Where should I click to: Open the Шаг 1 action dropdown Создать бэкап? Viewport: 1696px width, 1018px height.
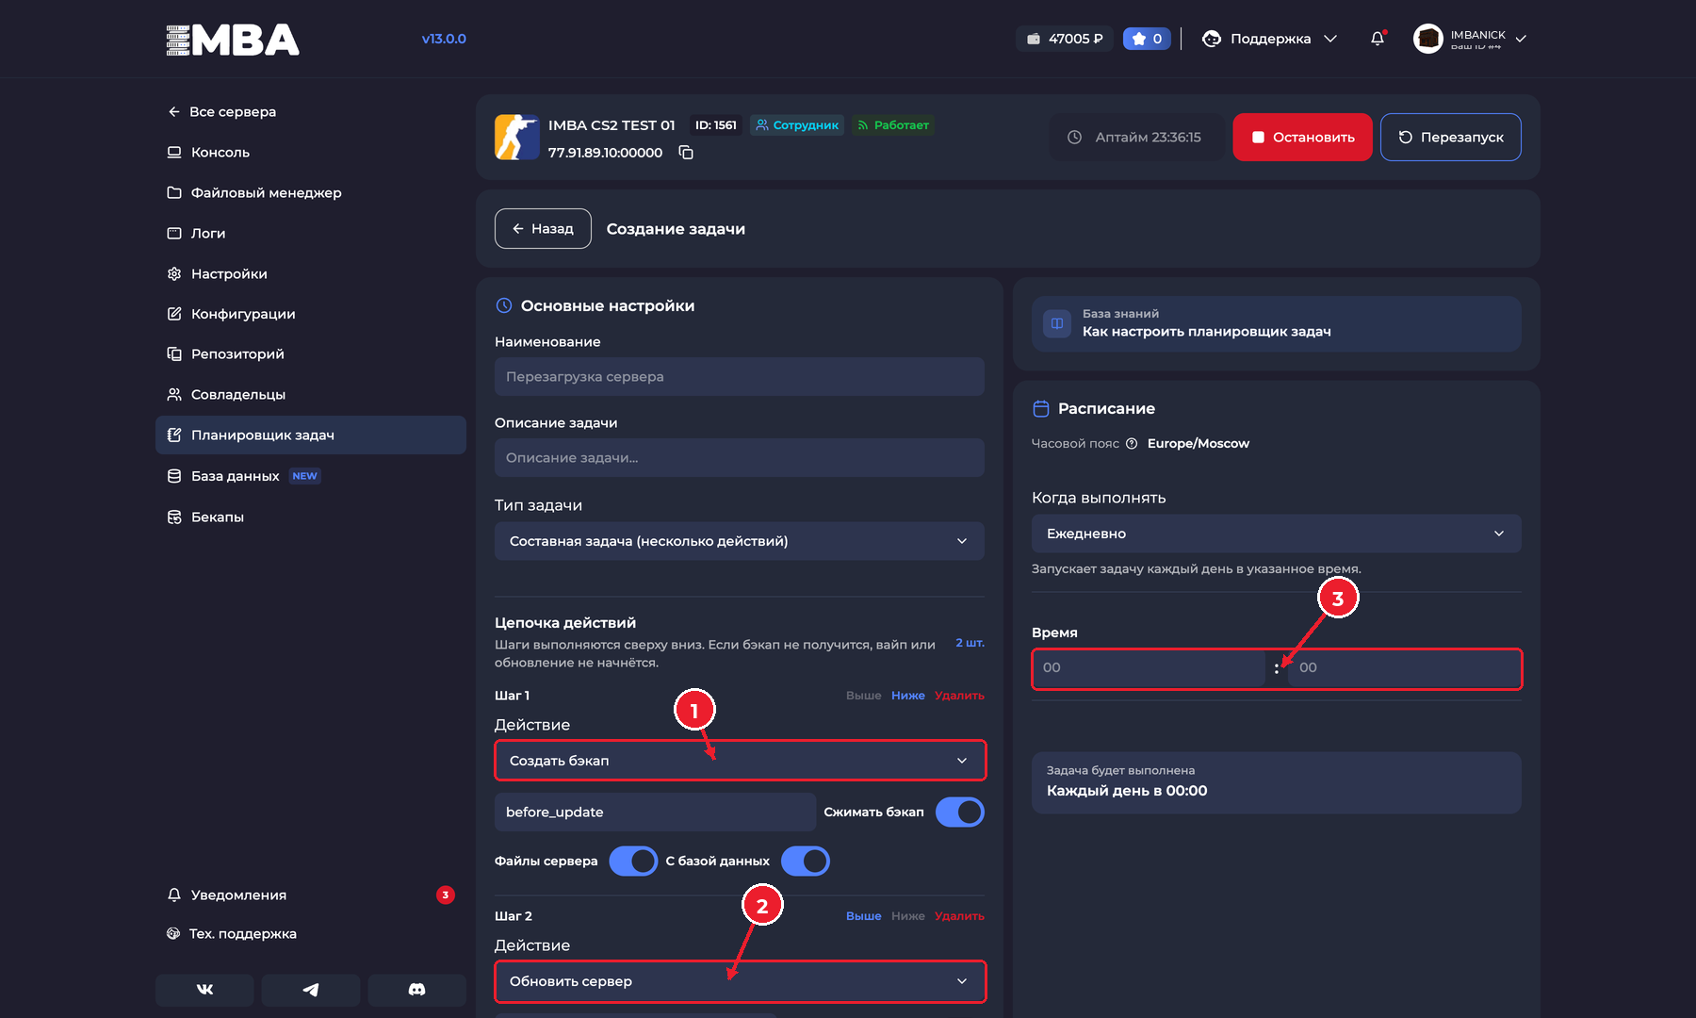tap(740, 761)
